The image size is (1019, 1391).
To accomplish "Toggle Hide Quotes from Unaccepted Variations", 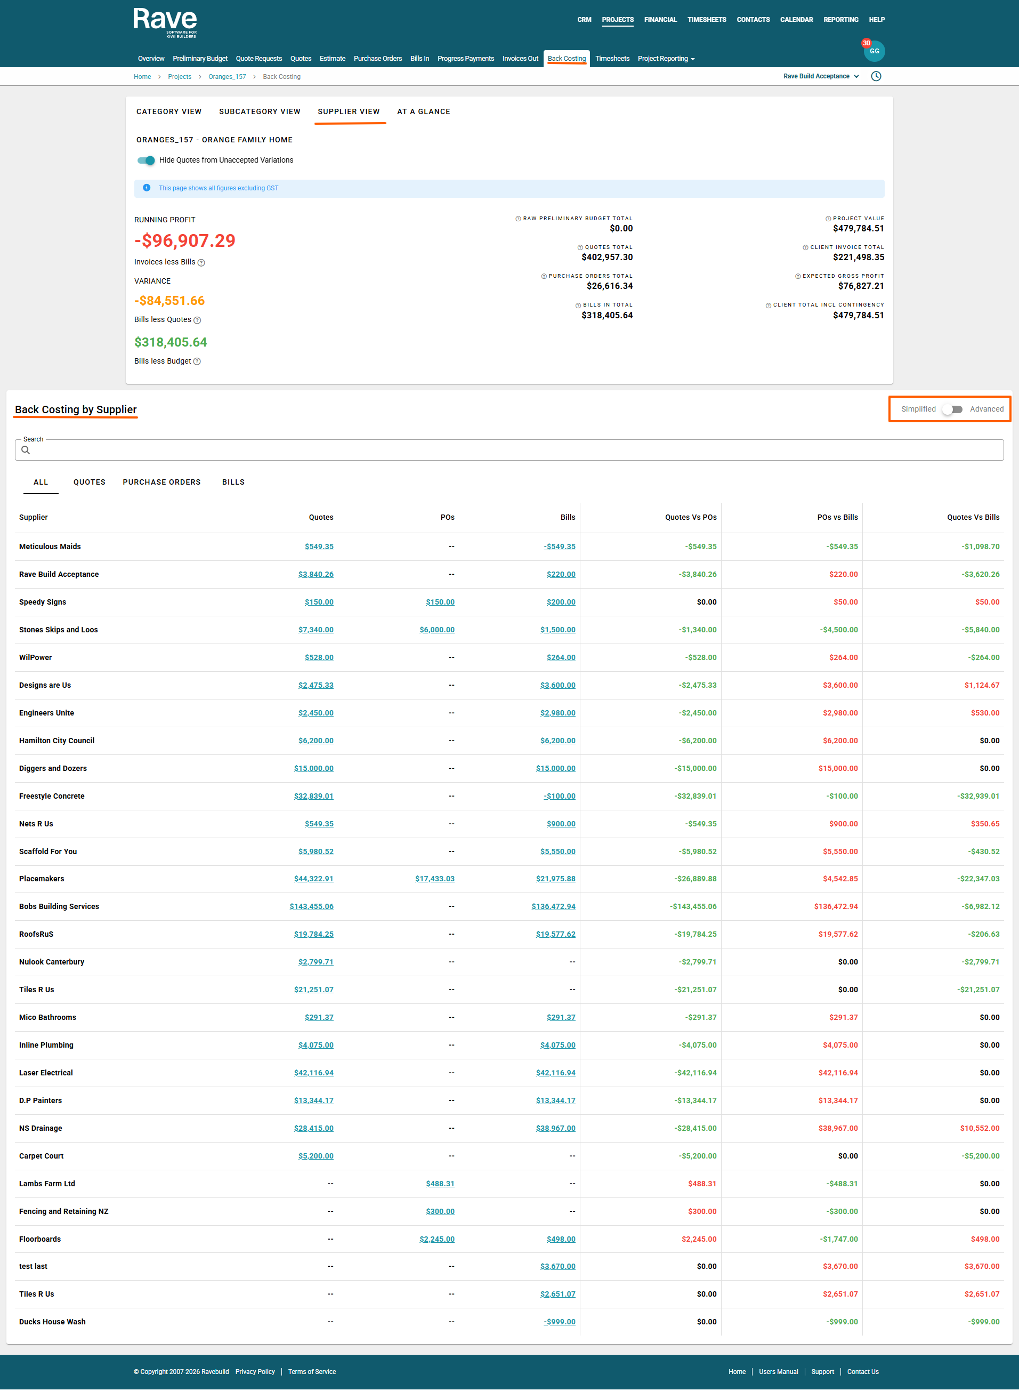I will tap(146, 160).
